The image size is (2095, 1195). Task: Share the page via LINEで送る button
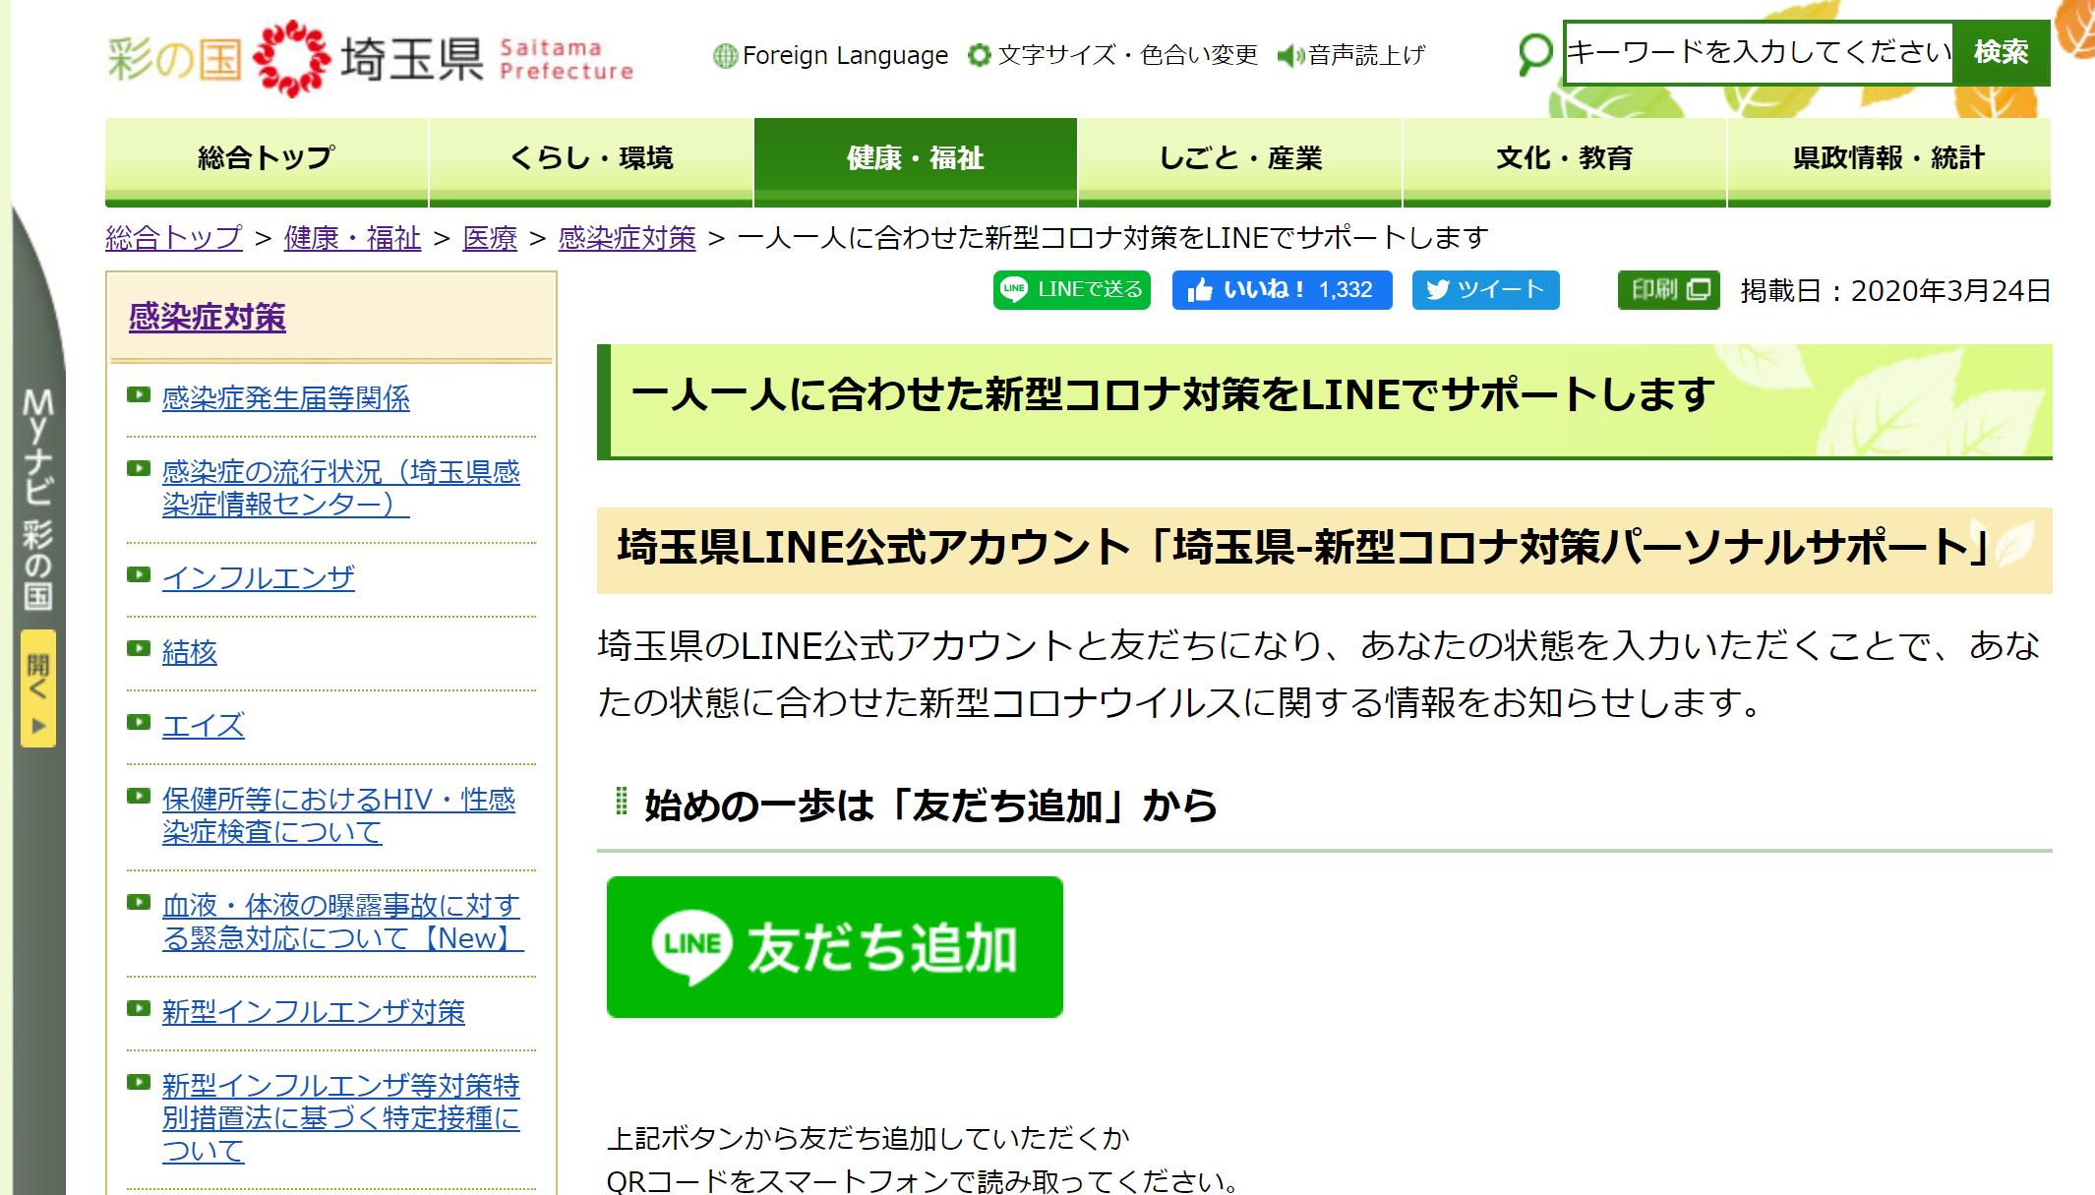point(1071,290)
